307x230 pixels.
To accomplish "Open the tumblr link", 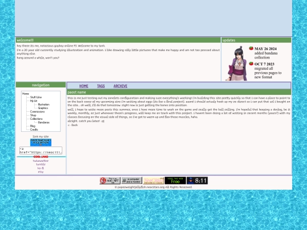I will [x=41, y=165].
